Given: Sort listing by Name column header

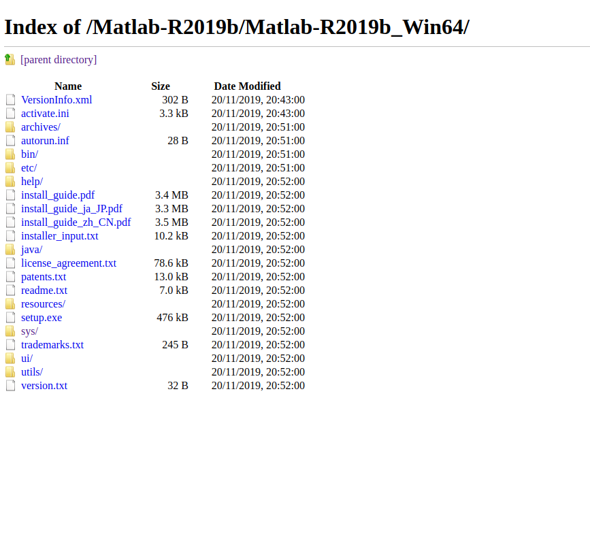Looking at the screenshot, I should point(68,86).
